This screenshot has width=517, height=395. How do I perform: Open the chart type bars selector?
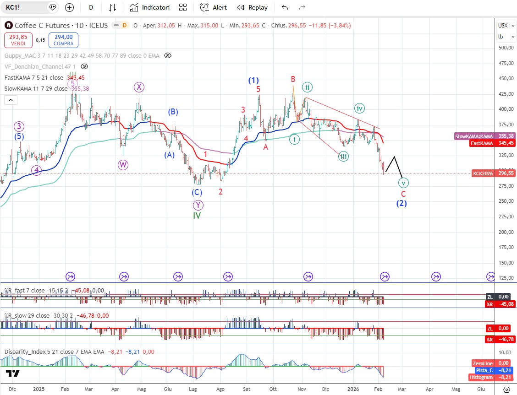[112, 7]
